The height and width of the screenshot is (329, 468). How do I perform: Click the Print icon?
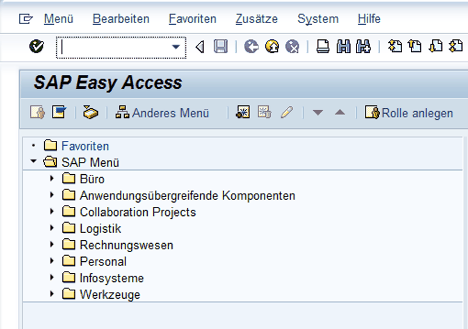[x=323, y=47]
